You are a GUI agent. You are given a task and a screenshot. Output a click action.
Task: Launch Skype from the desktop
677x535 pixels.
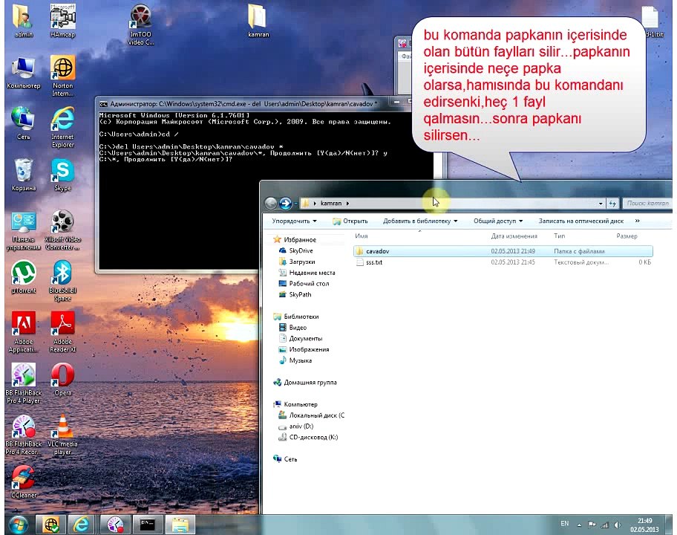[x=62, y=175]
